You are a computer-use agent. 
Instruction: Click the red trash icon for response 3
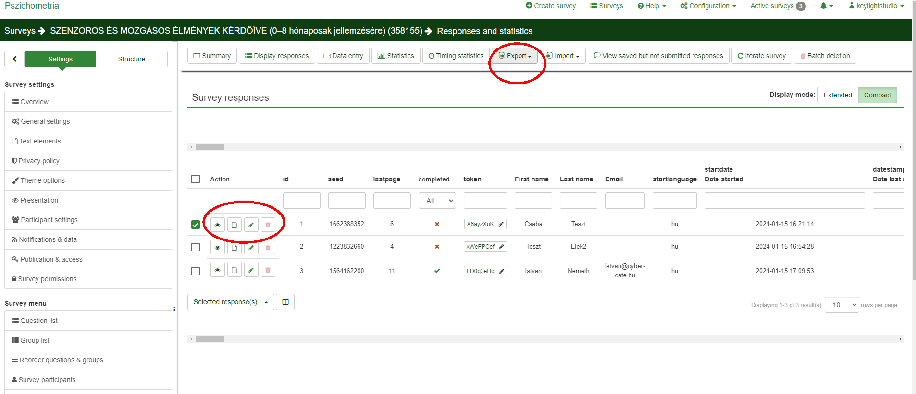[268, 271]
